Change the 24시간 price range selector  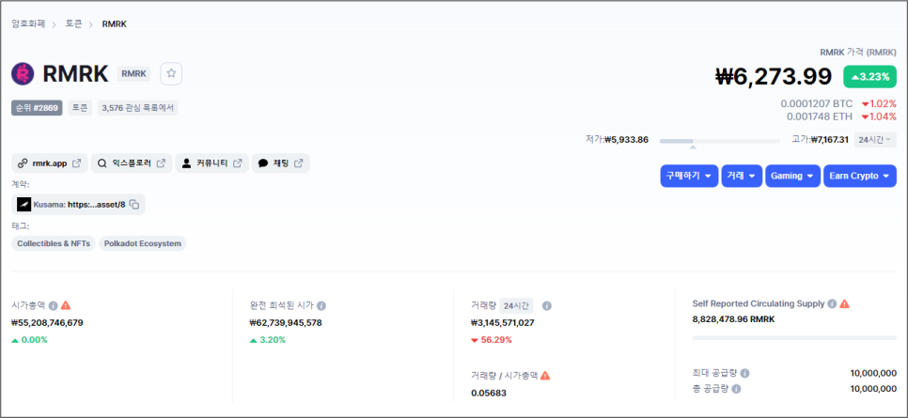click(x=875, y=140)
